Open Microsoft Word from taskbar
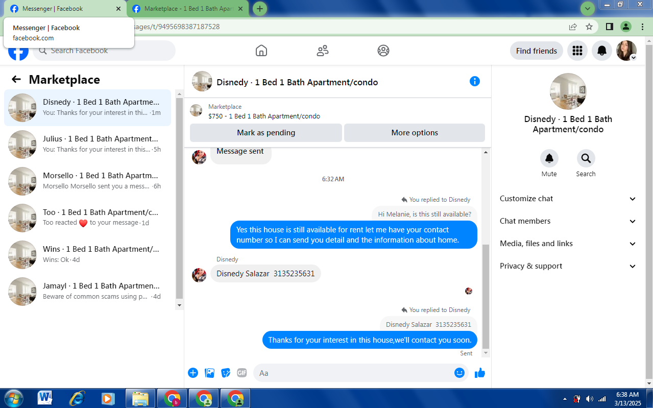Viewport: 653px width, 408px height. coord(45,398)
